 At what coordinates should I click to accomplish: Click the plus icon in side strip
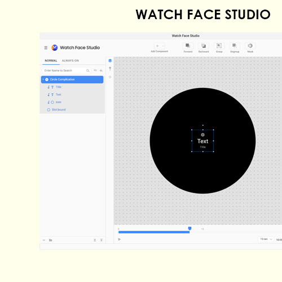pos(110,77)
